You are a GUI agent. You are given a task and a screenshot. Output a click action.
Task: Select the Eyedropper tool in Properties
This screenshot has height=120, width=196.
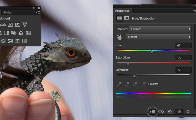click(119, 84)
